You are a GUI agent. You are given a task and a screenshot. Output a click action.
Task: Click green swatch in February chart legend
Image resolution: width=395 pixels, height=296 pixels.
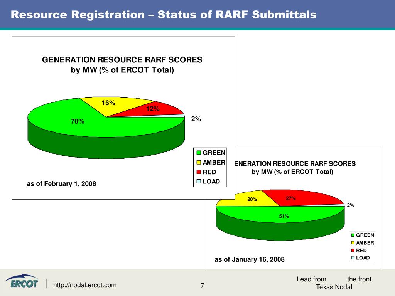199,153
